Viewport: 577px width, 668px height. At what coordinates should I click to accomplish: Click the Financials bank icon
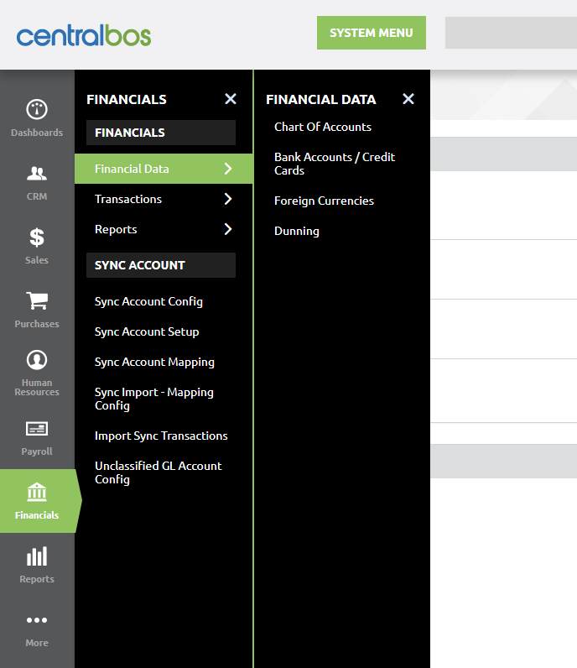[37, 493]
